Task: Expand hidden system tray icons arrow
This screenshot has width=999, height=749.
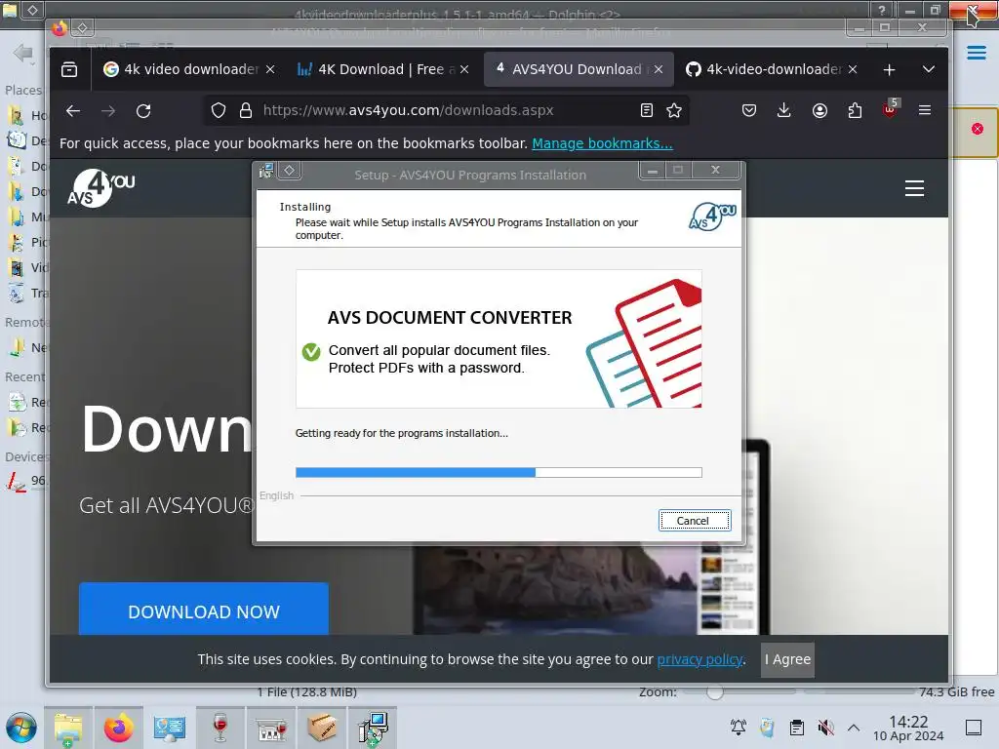Action: coord(854,728)
